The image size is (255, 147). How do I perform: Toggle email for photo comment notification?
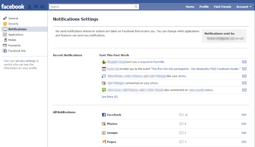[x=244, y=83]
